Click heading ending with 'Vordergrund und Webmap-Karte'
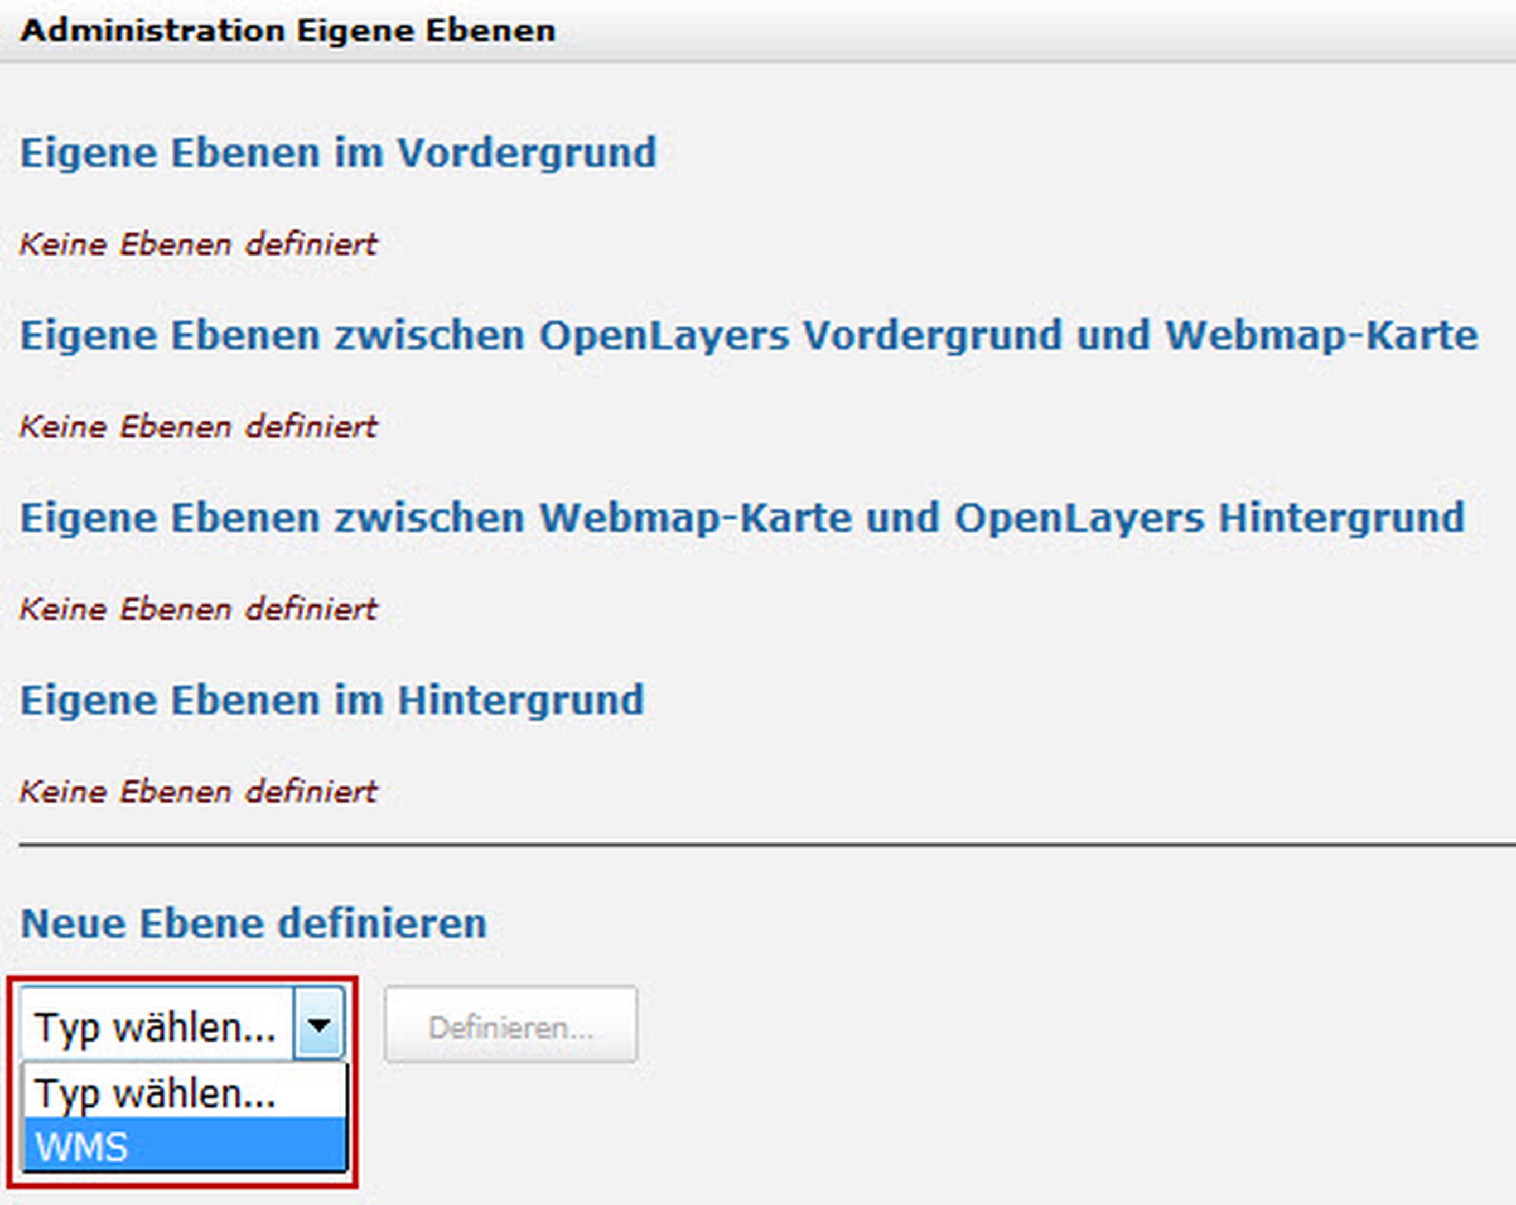Image resolution: width=1516 pixels, height=1205 pixels. [748, 335]
